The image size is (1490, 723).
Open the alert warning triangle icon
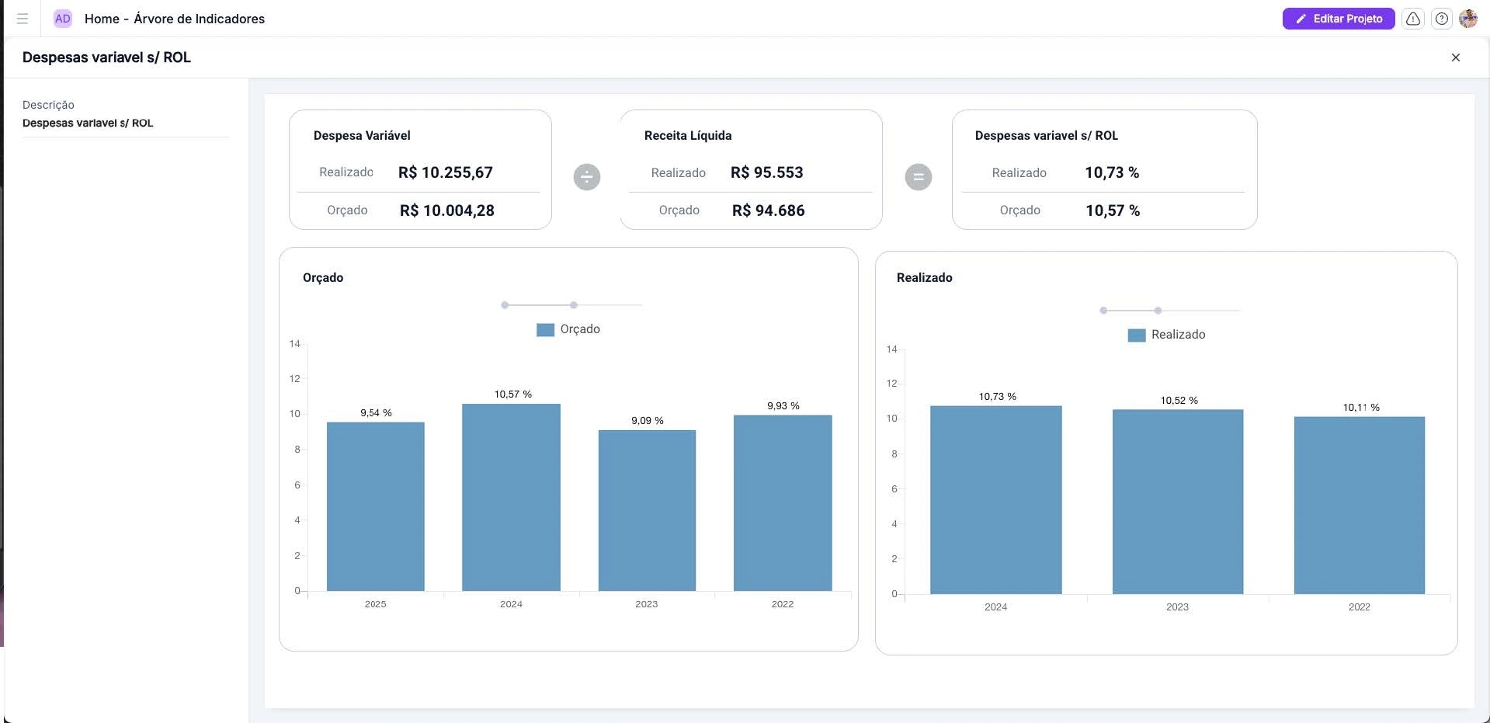1413,19
